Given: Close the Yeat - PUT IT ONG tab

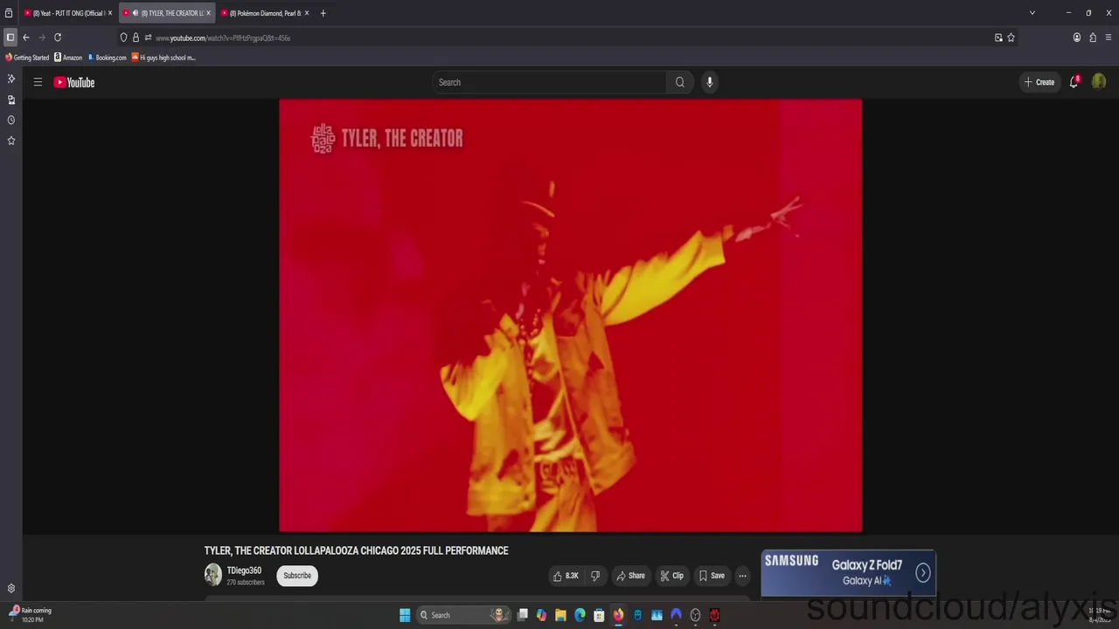Looking at the screenshot, I should [x=110, y=13].
